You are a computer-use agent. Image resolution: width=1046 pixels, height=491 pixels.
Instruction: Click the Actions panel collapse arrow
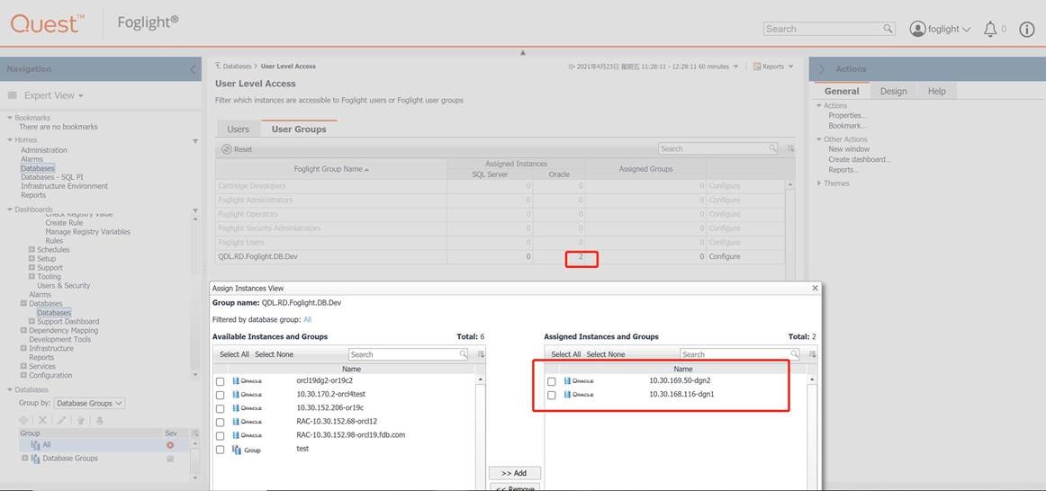(x=821, y=69)
